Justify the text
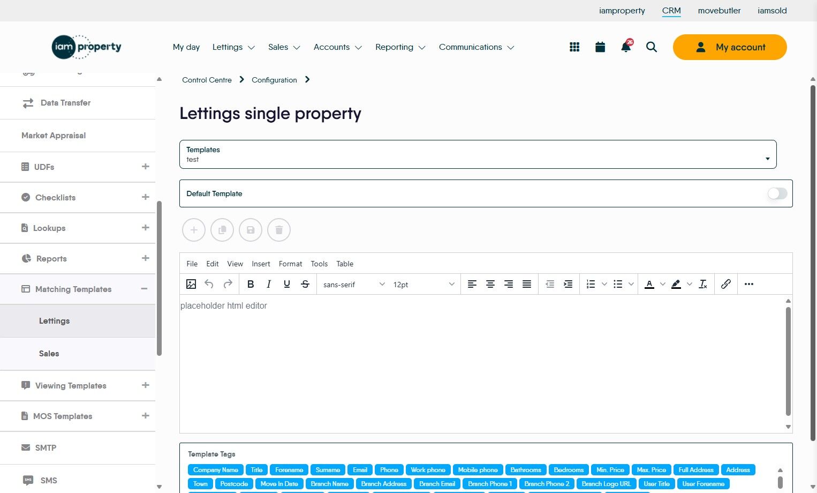This screenshot has width=817, height=493. pos(527,284)
